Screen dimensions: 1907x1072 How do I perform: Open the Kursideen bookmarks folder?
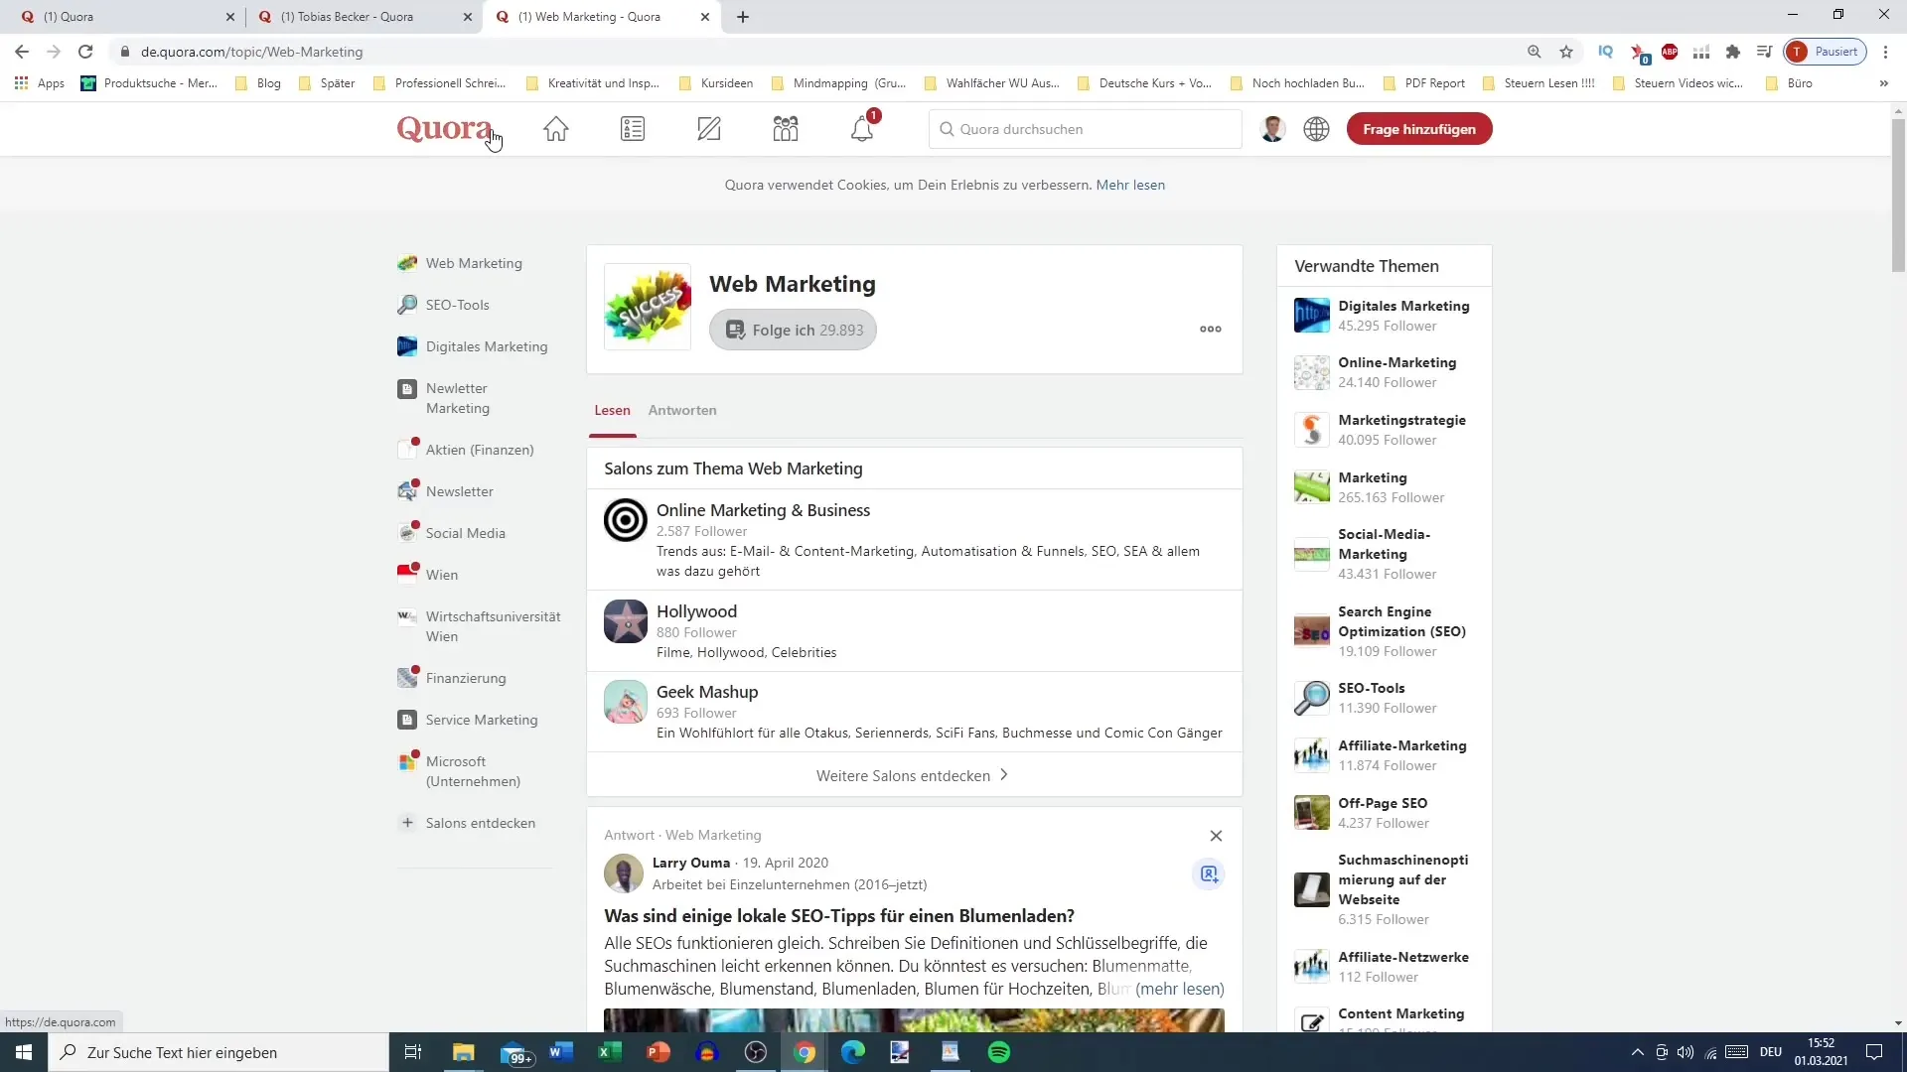click(x=716, y=83)
